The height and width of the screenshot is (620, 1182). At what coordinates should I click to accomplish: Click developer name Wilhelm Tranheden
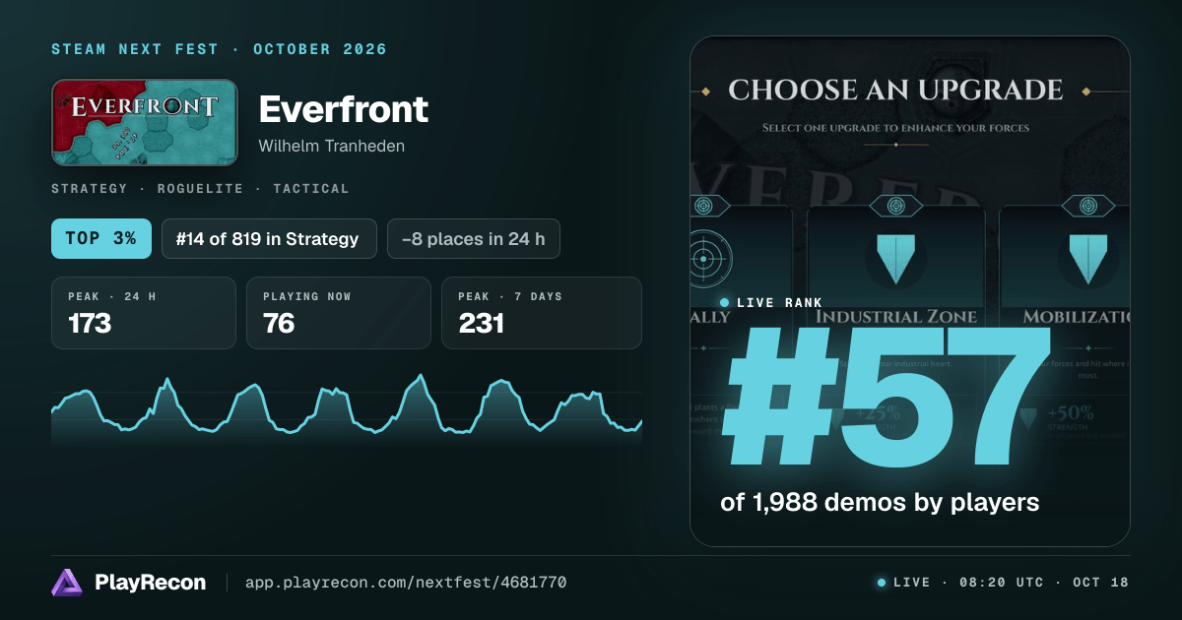click(332, 146)
